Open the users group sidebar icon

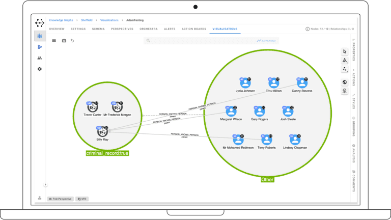pos(40,58)
